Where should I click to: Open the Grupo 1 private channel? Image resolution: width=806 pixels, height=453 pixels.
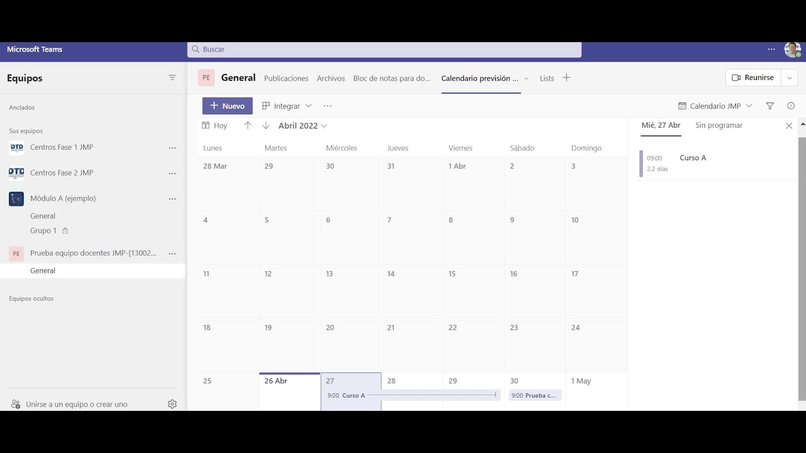(43, 231)
